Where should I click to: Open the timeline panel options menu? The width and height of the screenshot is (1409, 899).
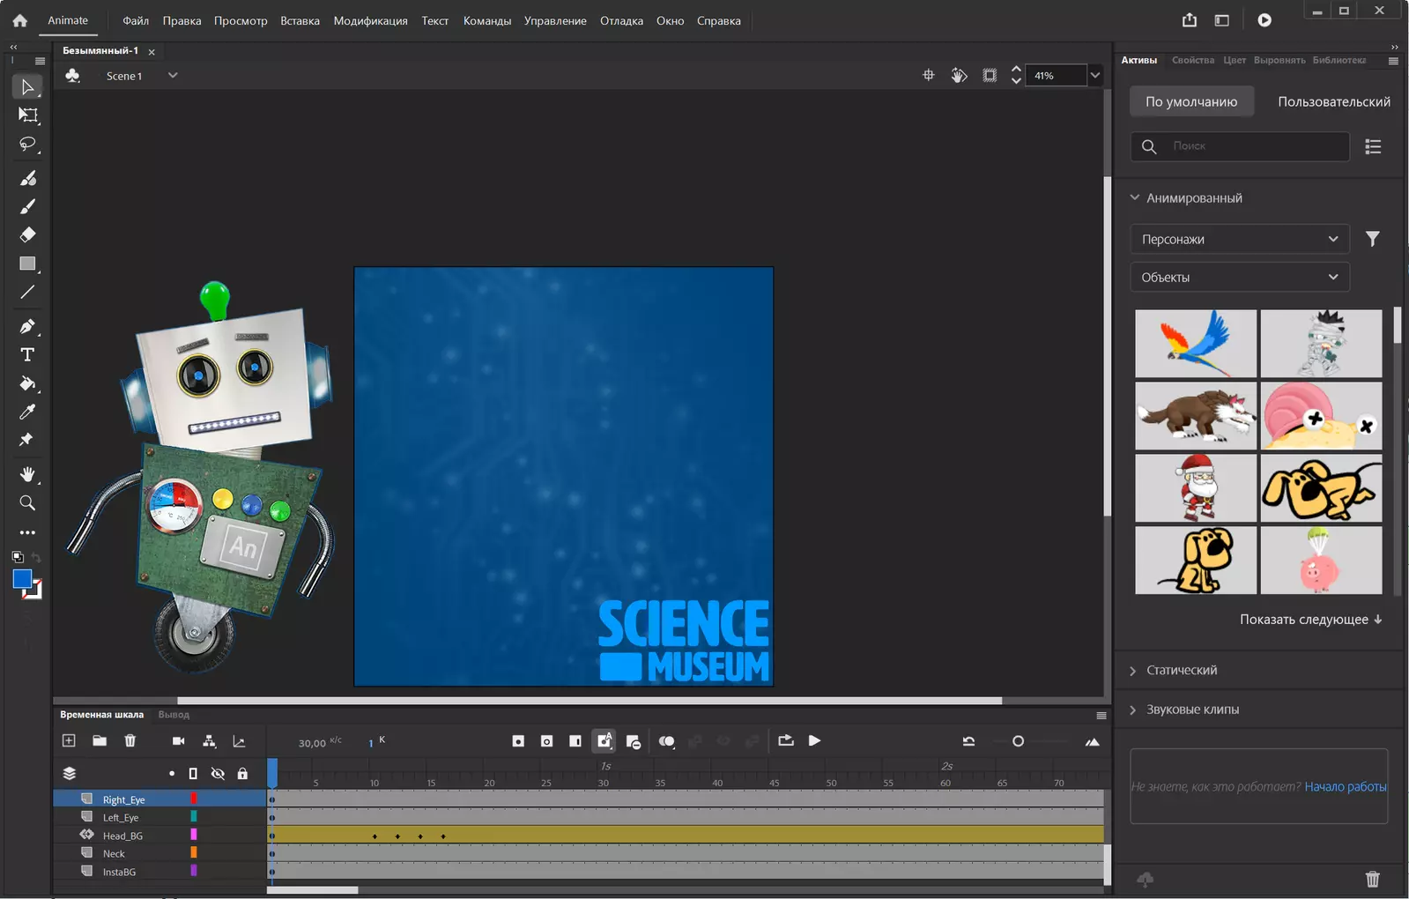[x=1101, y=715]
